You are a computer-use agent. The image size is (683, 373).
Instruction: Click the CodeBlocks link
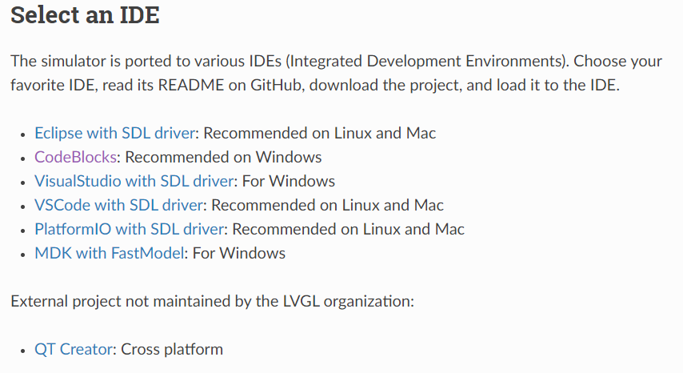75,157
